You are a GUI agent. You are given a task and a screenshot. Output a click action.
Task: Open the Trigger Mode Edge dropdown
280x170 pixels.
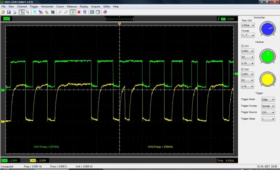click(268, 99)
